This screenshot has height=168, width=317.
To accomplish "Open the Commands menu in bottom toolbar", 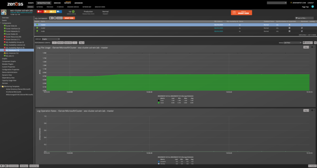I will point(14,166).
